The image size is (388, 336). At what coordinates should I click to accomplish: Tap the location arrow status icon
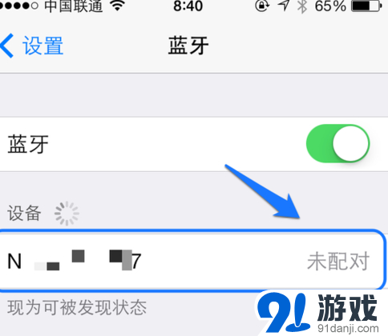[x=284, y=6]
